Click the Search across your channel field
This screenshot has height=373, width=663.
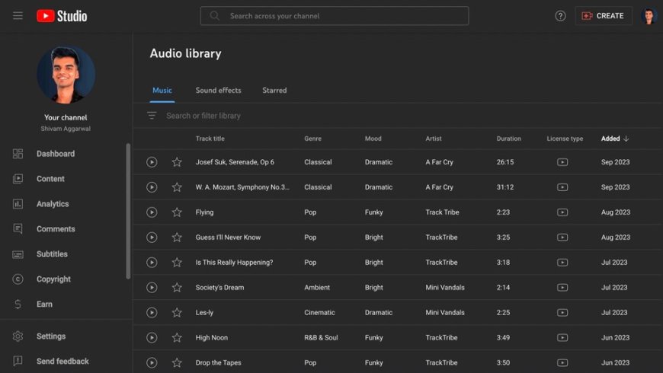(x=334, y=16)
